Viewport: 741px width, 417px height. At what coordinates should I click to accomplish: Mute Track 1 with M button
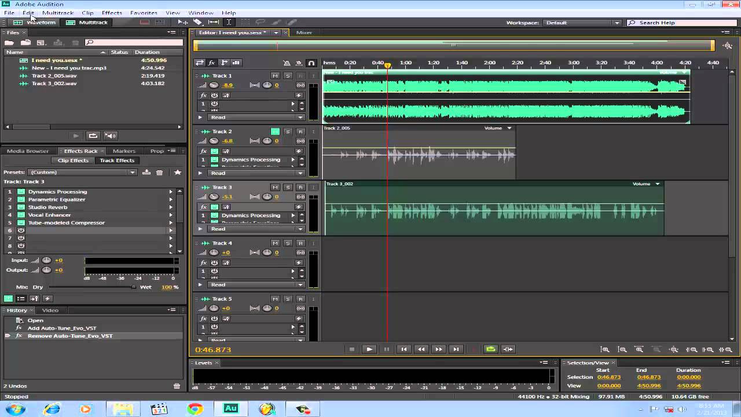pos(275,76)
